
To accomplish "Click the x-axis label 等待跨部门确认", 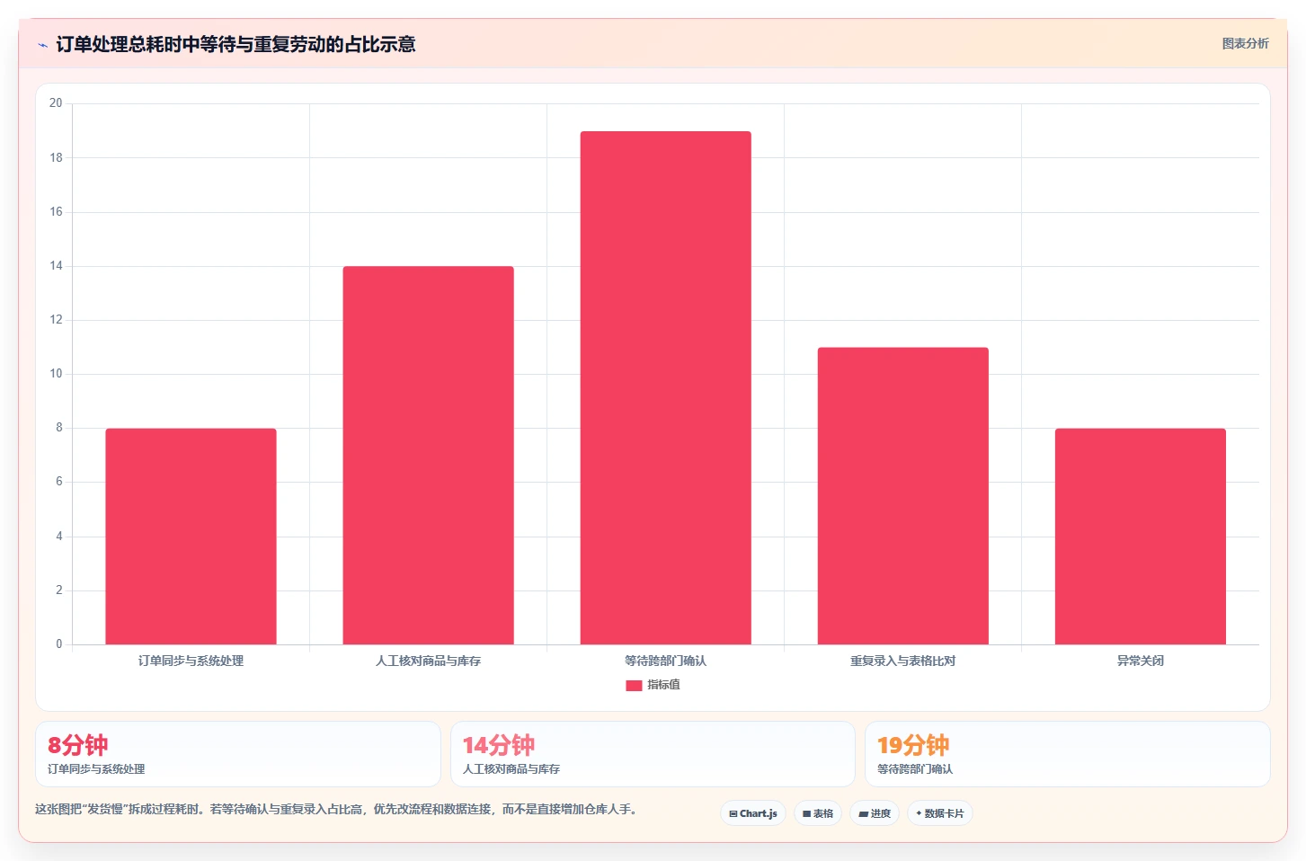I will 665,661.
